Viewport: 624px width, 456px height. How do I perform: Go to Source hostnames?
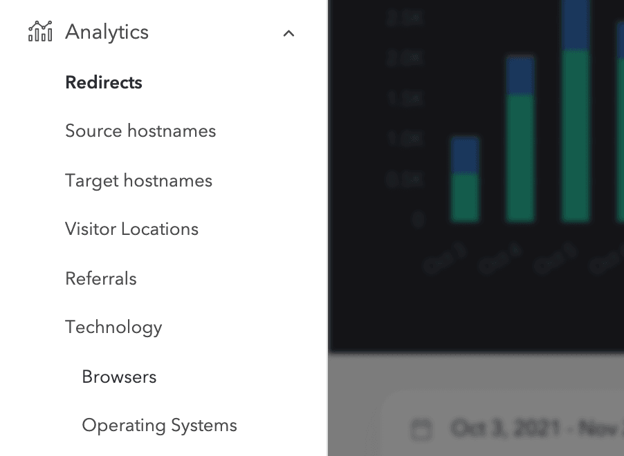(140, 131)
